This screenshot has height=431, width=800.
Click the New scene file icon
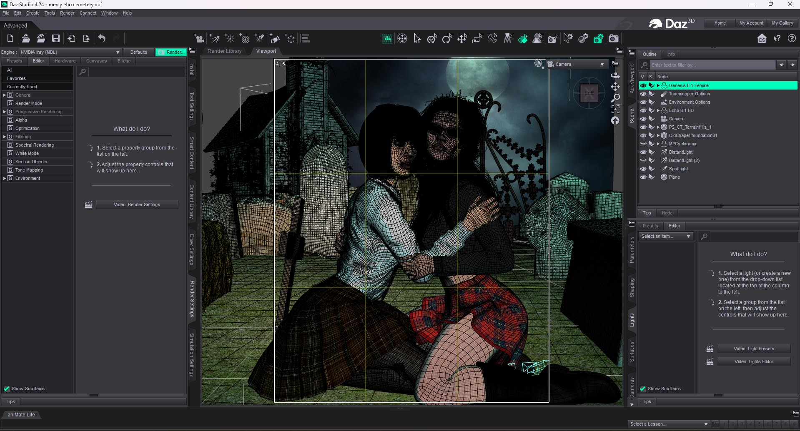pos(10,39)
